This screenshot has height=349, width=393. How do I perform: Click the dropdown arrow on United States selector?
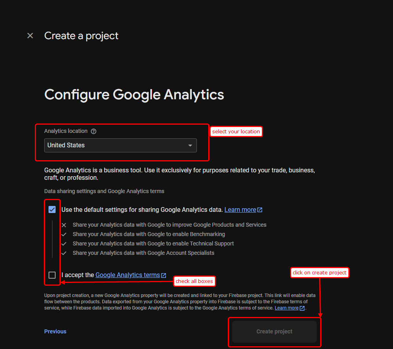[190, 145]
